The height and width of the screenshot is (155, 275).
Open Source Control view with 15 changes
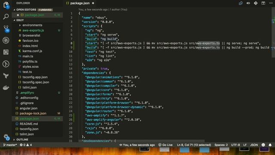click(6, 28)
